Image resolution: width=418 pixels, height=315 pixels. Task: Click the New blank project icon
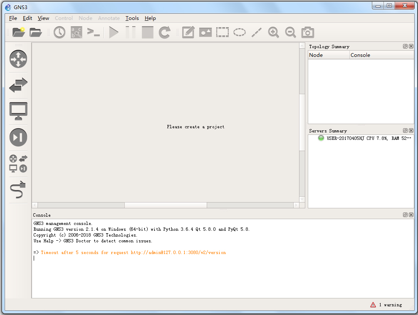point(18,32)
